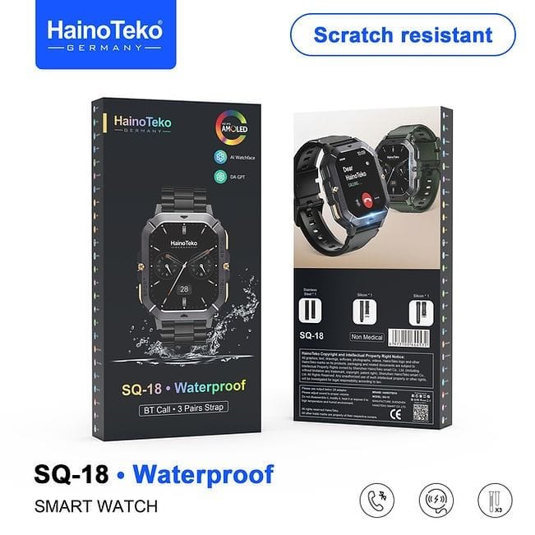
Task: Click the DA GPT icon
Action: (x=221, y=177)
